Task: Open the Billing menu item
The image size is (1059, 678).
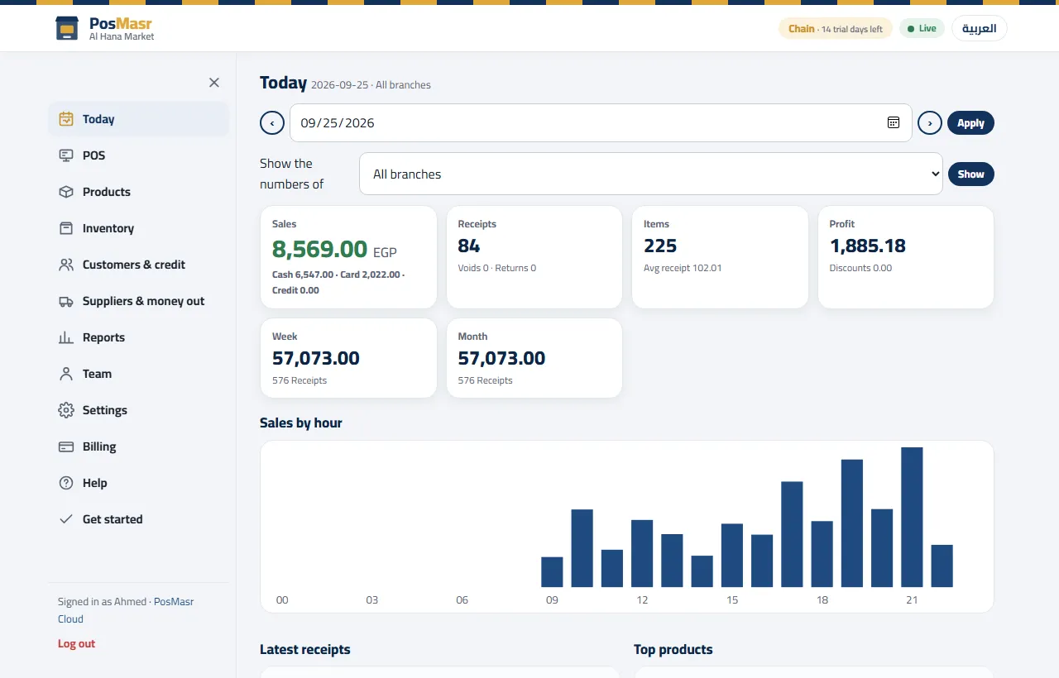Action: tap(138, 446)
